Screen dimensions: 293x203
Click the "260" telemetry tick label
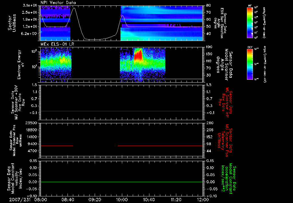point(209,123)
